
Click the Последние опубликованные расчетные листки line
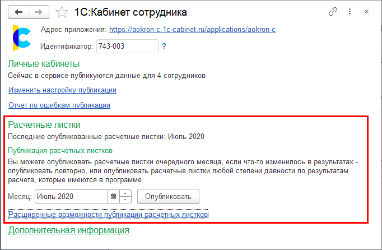tap(106, 136)
